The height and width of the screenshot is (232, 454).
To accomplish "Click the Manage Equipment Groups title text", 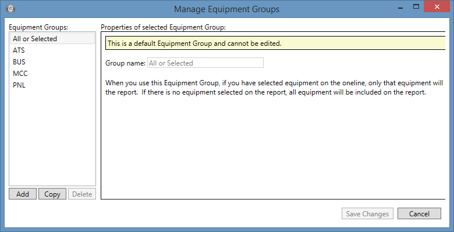I will click(226, 9).
